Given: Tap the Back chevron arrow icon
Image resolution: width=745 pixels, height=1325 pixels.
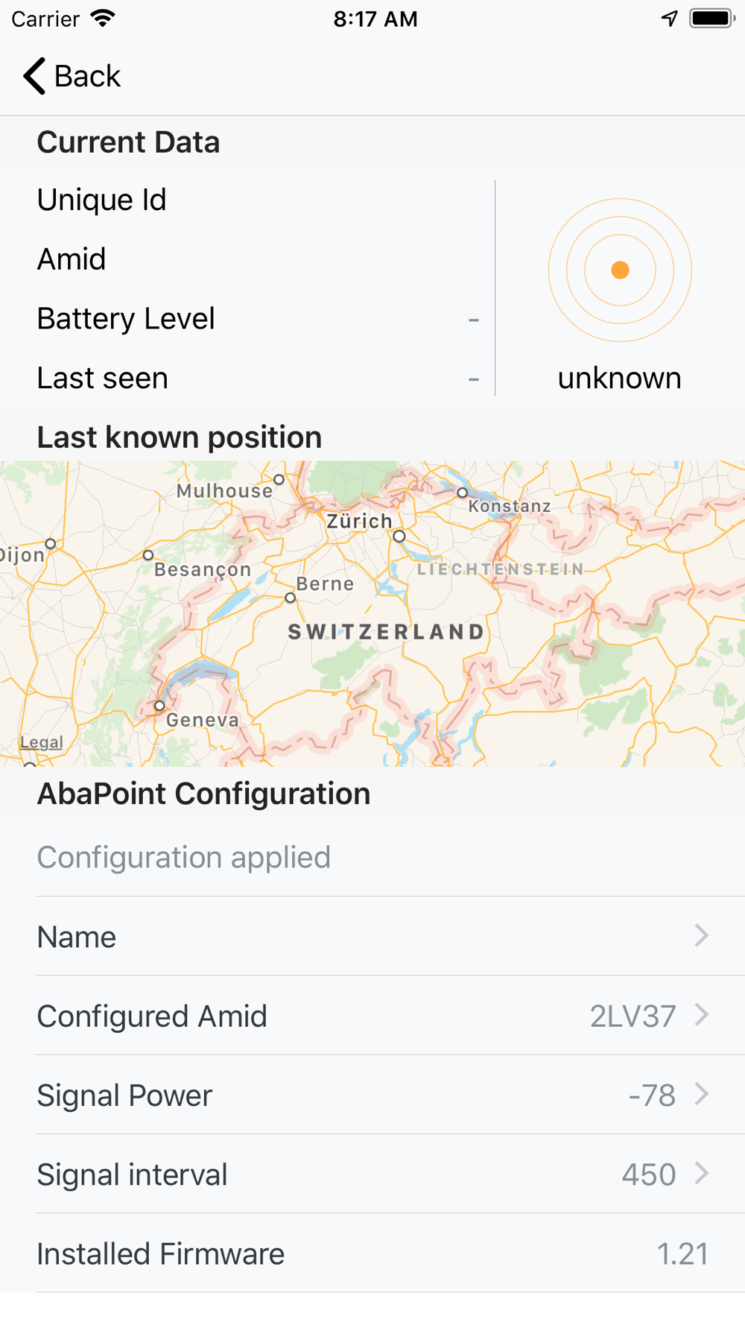Looking at the screenshot, I should pyautogui.click(x=34, y=76).
